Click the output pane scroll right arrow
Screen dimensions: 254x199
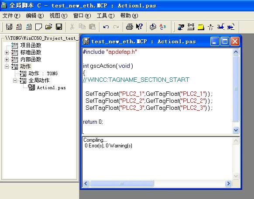[x=228, y=184]
